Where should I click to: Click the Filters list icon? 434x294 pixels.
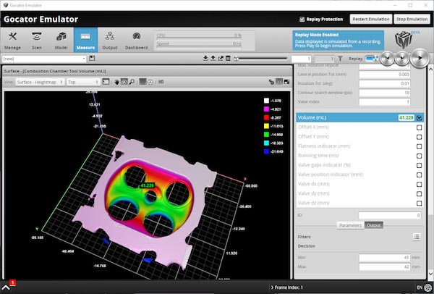tap(417, 237)
